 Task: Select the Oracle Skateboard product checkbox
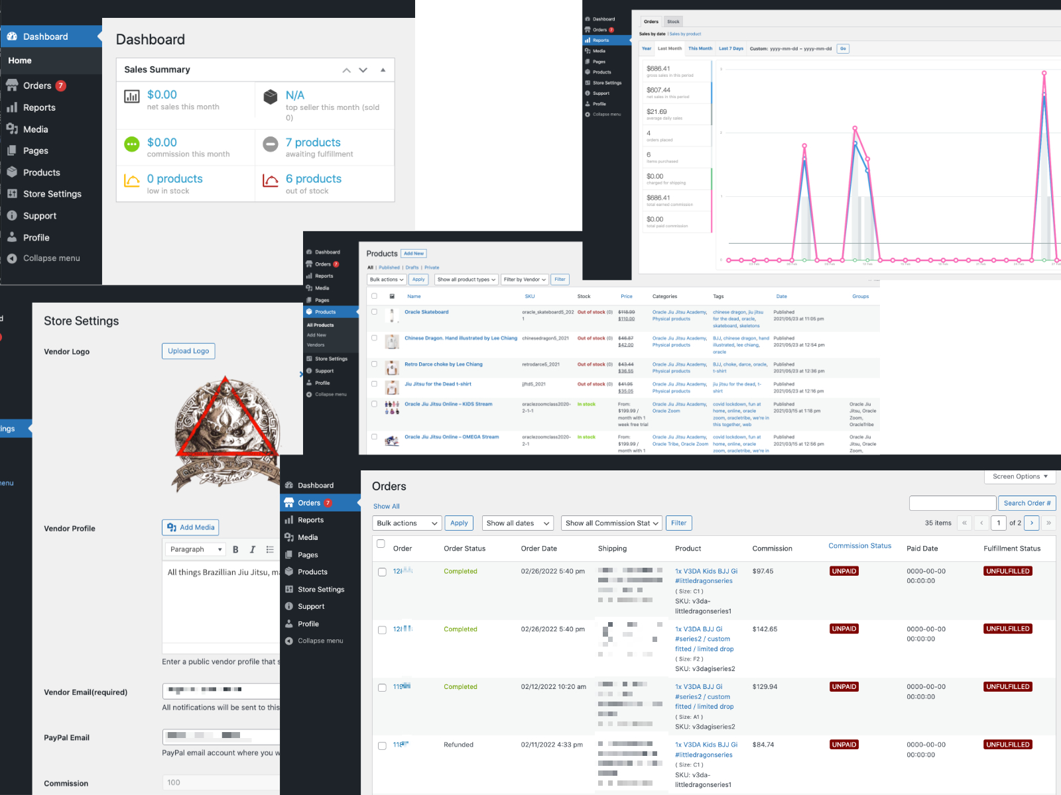pyautogui.click(x=375, y=312)
